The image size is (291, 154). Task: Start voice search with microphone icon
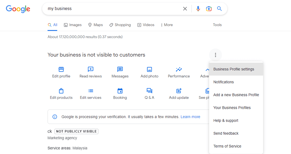click(x=198, y=9)
